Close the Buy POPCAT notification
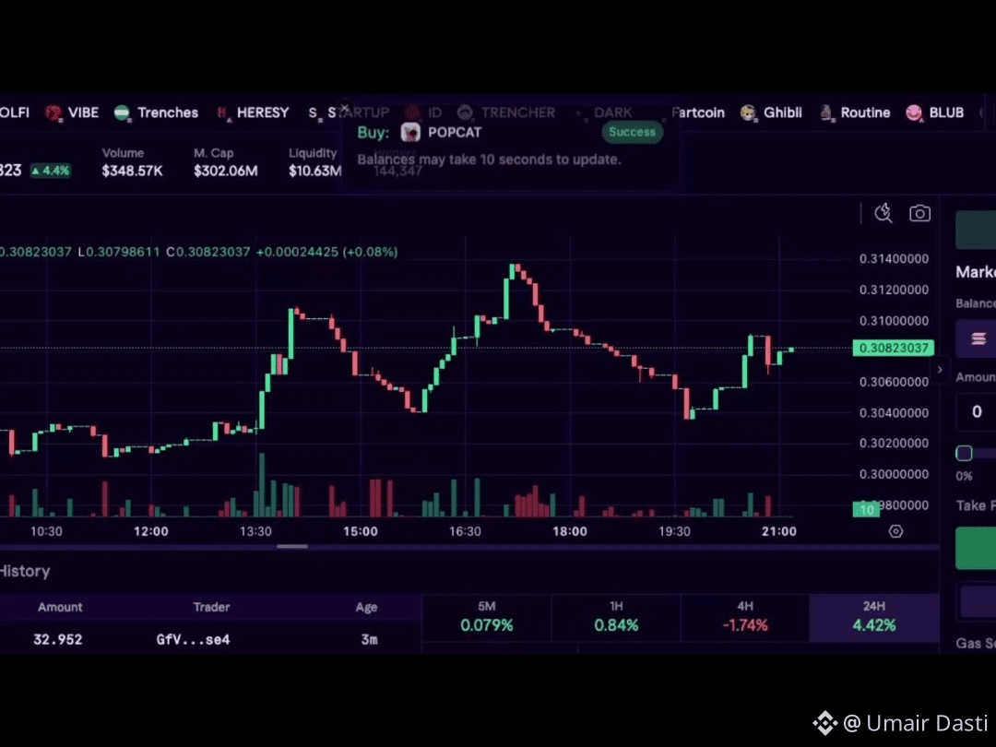This screenshot has width=996, height=747. coord(344,108)
